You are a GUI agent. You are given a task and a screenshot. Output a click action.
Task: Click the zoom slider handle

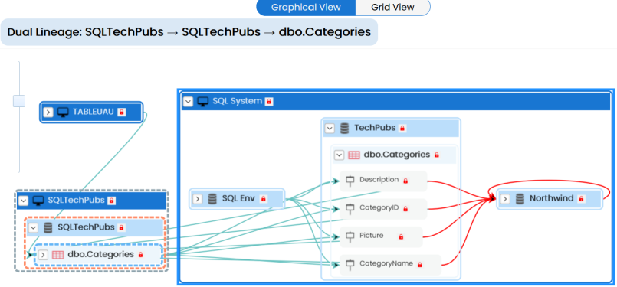coord(19,101)
